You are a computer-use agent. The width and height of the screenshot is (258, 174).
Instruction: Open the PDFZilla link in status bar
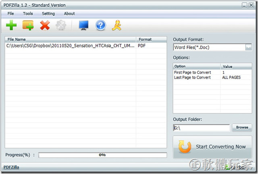click(11, 167)
